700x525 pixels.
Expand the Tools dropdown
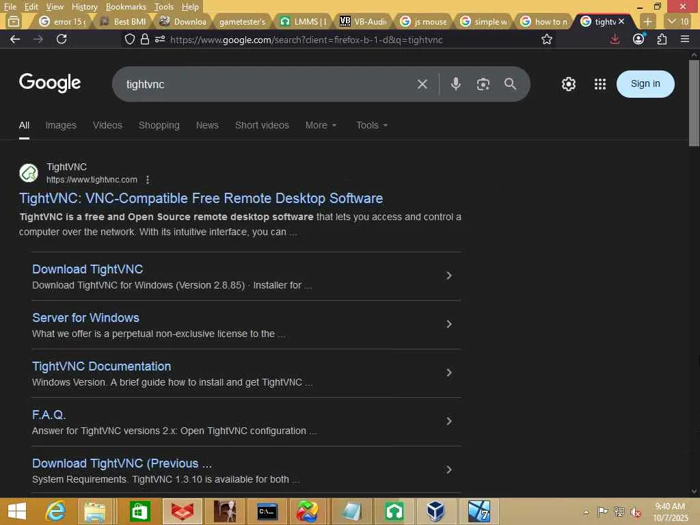[372, 126]
